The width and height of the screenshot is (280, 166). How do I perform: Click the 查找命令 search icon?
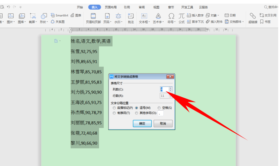point(266,7)
